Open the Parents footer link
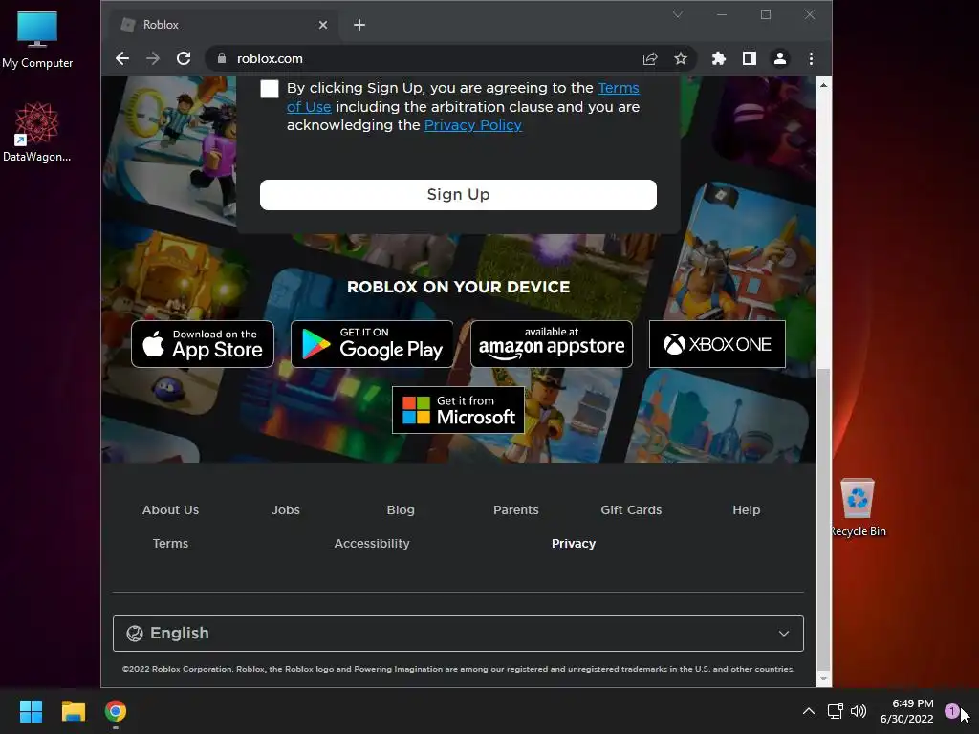The width and height of the screenshot is (979, 734). [x=515, y=510]
